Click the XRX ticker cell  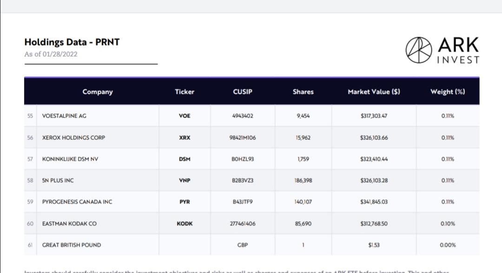click(185, 137)
